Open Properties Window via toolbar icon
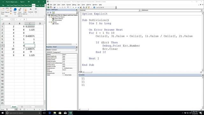204x115 pixels. (x=86, y=7)
